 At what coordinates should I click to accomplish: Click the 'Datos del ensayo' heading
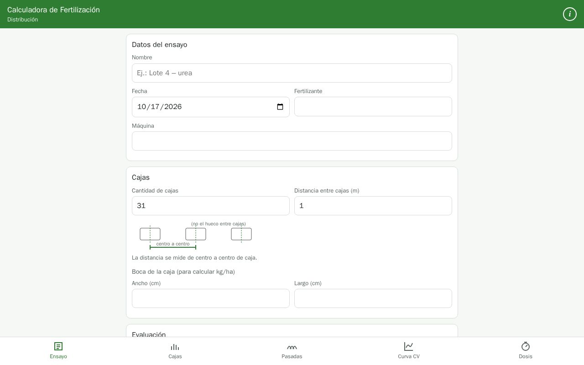click(160, 45)
